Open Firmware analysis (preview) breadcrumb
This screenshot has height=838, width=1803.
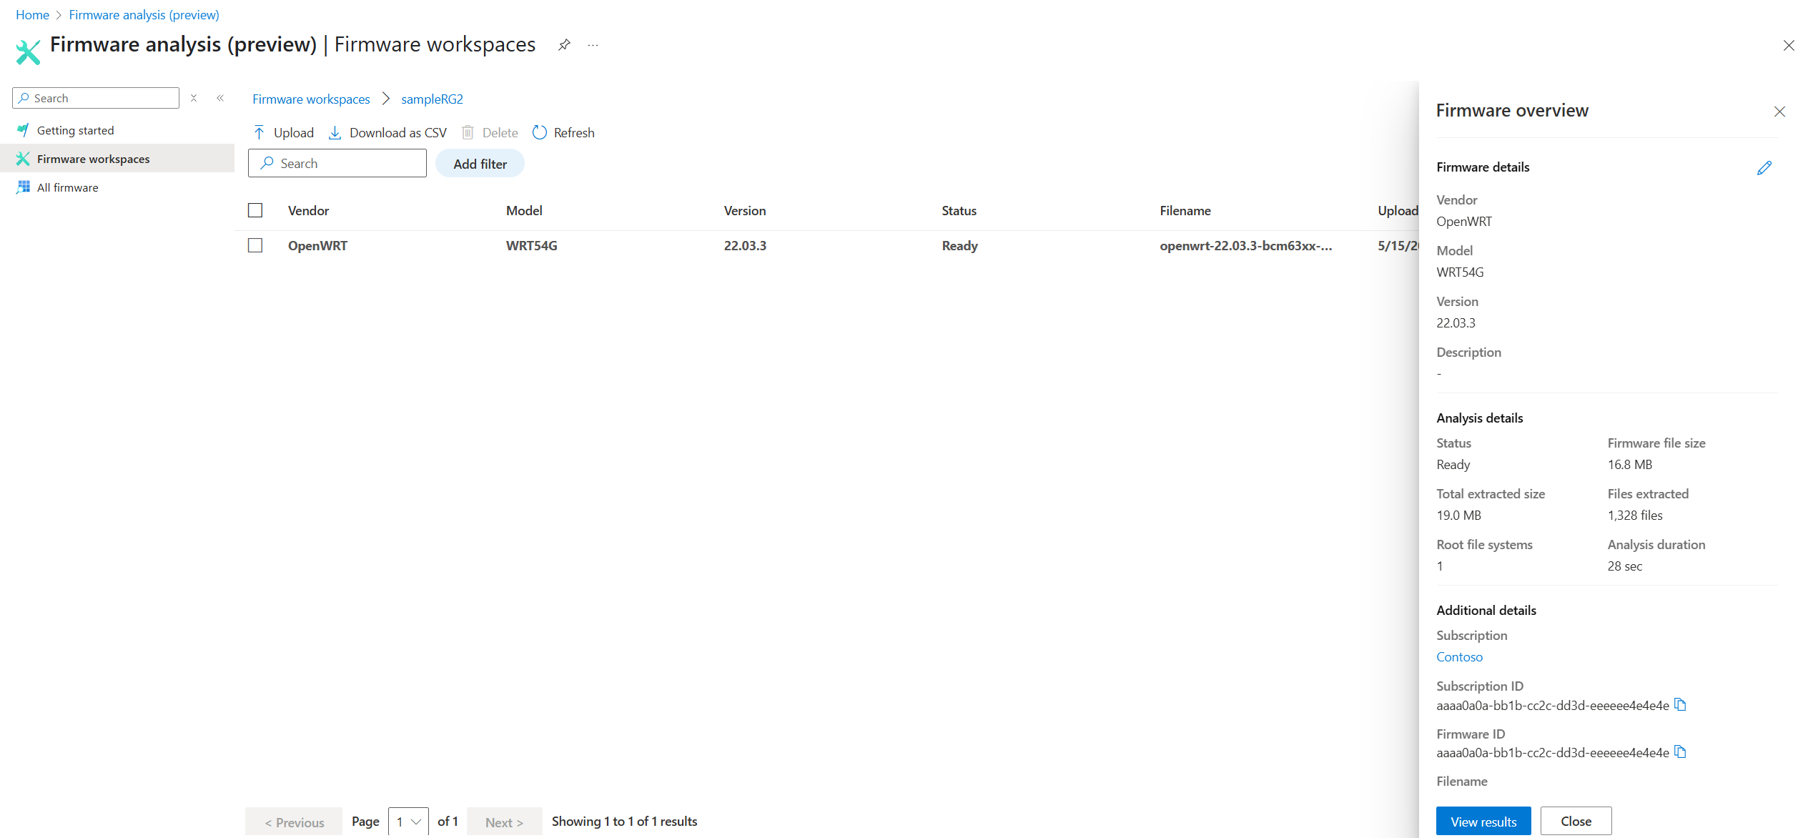pos(144,15)
